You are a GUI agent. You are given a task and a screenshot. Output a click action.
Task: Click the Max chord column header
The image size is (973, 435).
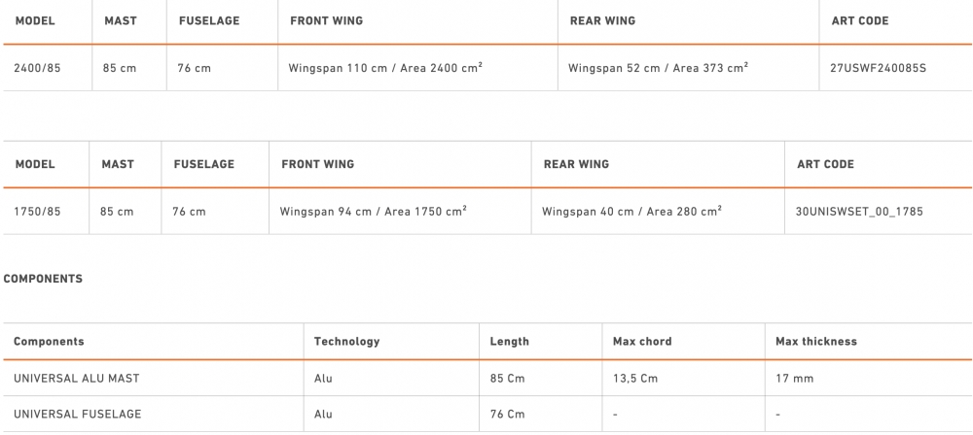pos(642,342)
